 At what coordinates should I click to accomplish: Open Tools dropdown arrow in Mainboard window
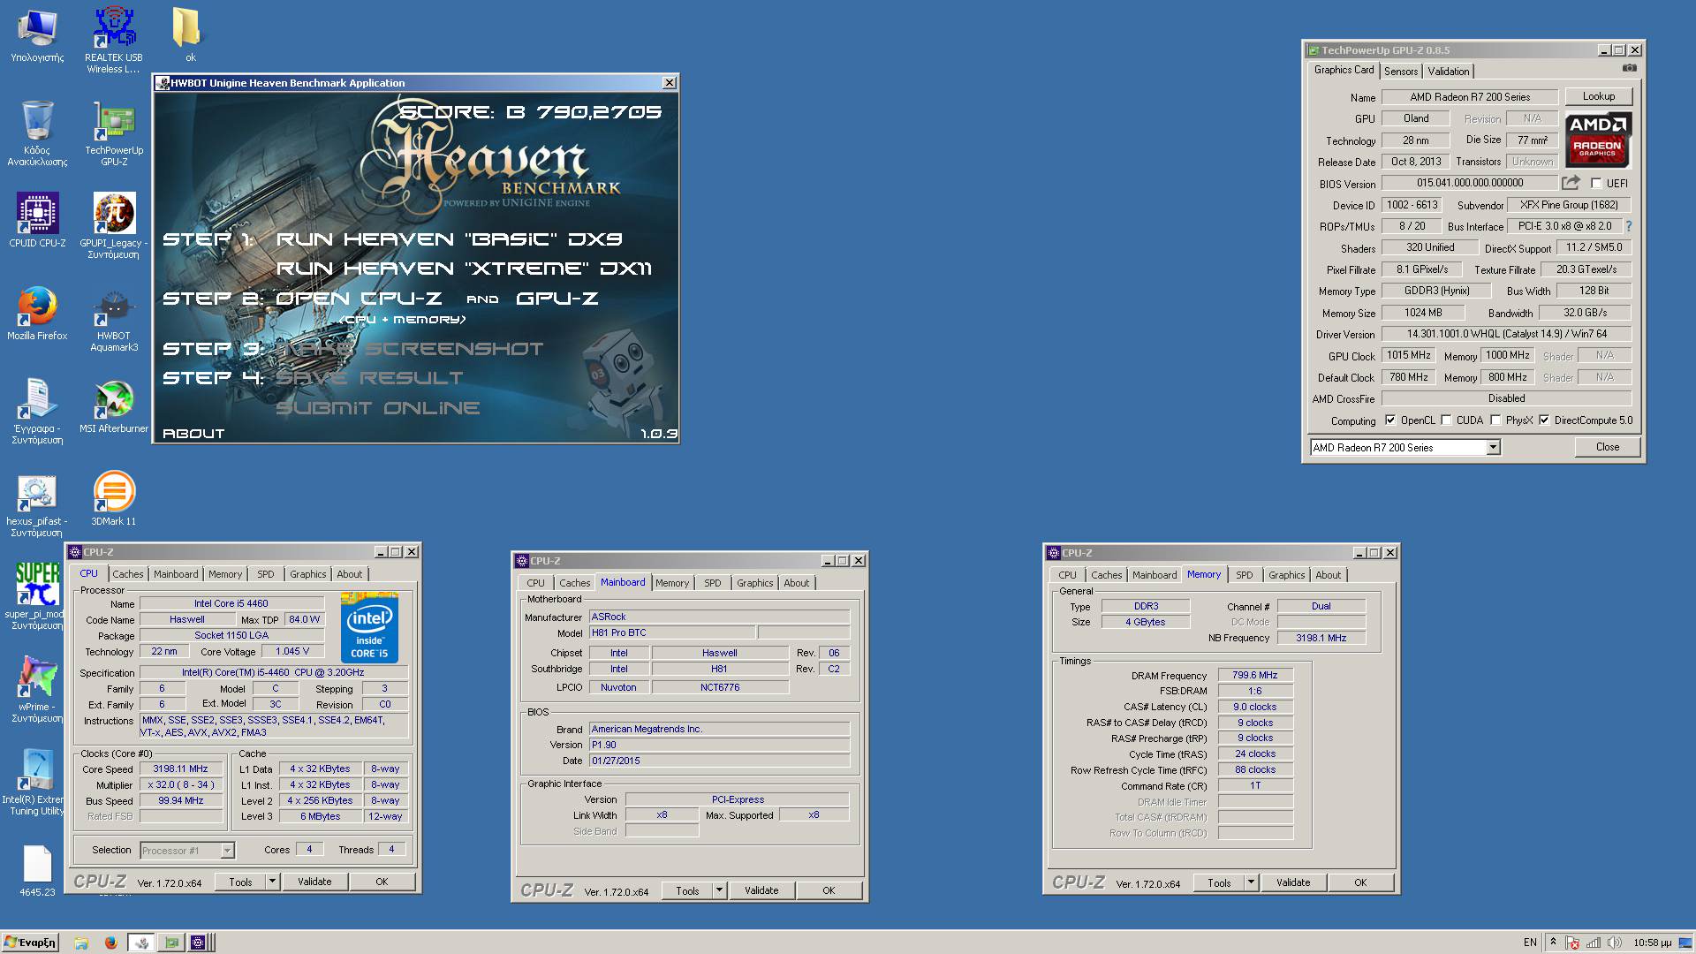click(719, 890)
